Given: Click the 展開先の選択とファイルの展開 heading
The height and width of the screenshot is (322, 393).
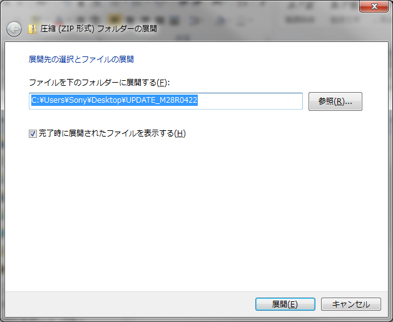Looking at the screenshot, I should click(81, 60).
